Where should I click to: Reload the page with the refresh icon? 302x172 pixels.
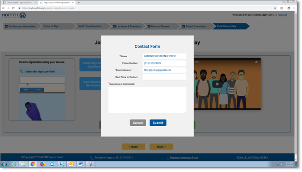[x=13, y=8]
